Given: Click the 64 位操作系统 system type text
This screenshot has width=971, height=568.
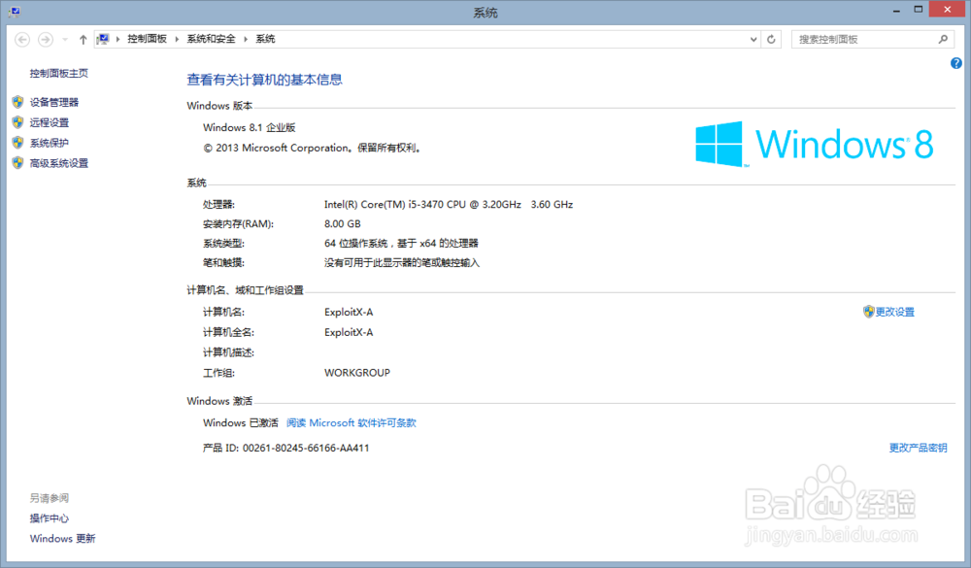Looking at the screenshot, I should click(401, 244).
